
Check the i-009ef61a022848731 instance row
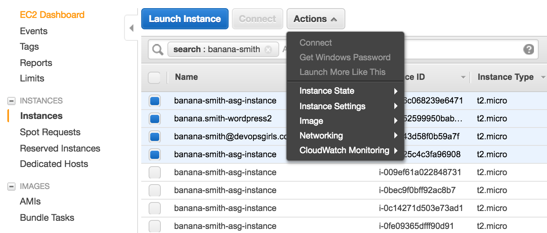tap(155, 173)
